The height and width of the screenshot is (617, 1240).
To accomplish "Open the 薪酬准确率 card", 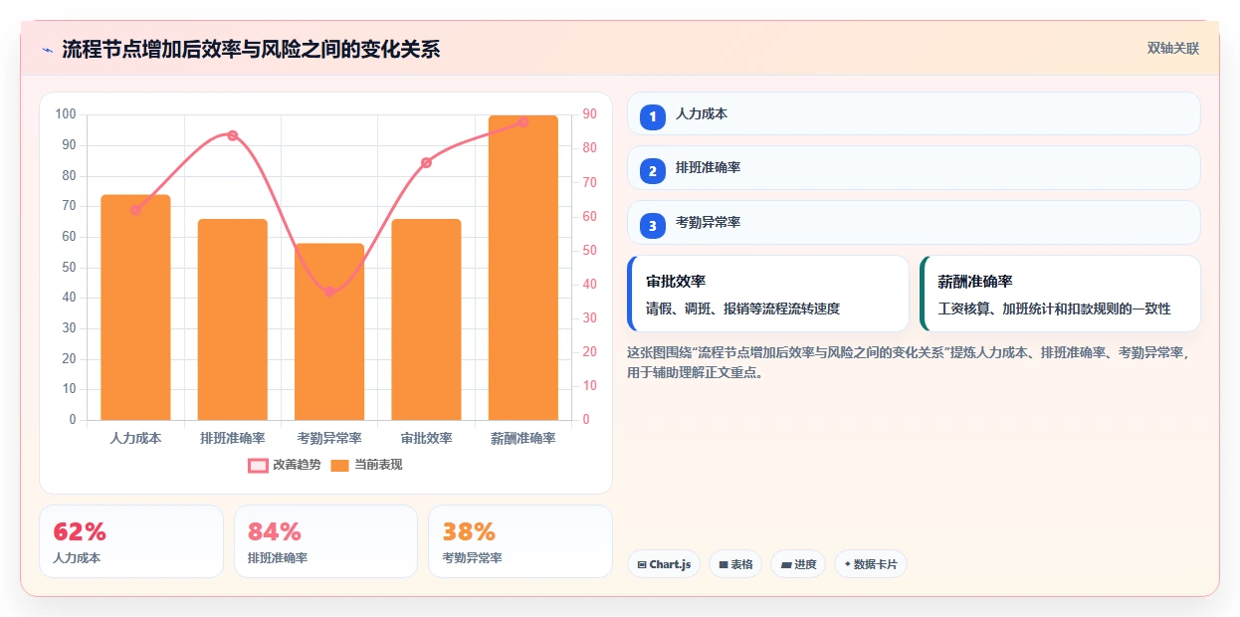I will point(1060,294).
